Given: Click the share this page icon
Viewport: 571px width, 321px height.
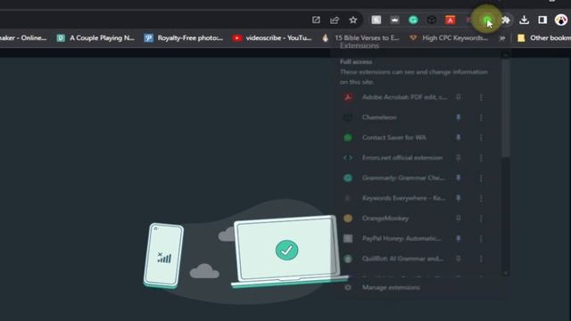Looking at the screenshot, I should coord(335,20).
